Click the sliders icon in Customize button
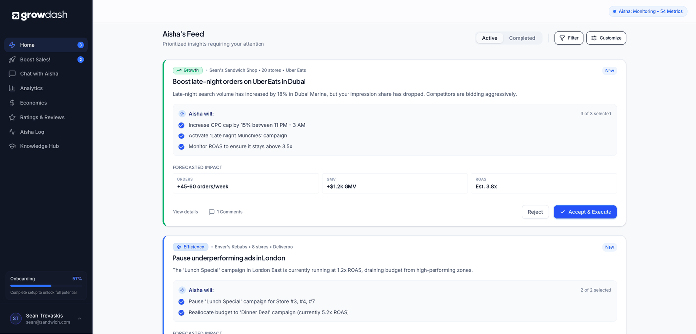The width and height of the screenshot is (696, 334). [594, 38]
